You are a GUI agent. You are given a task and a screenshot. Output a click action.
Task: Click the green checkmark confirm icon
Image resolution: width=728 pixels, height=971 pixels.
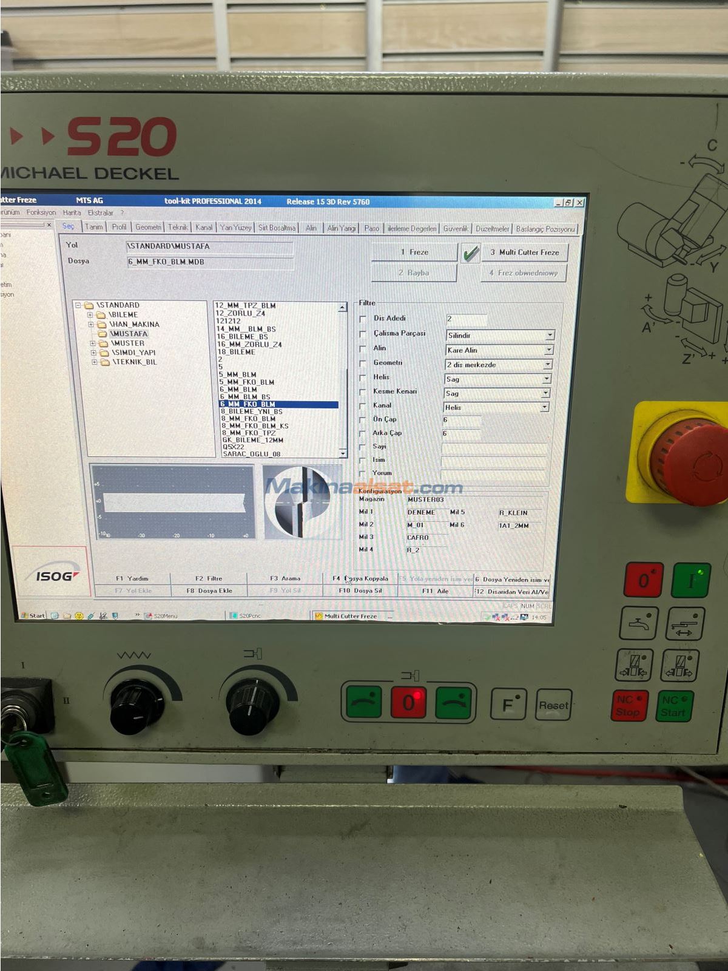pos(470,253)
